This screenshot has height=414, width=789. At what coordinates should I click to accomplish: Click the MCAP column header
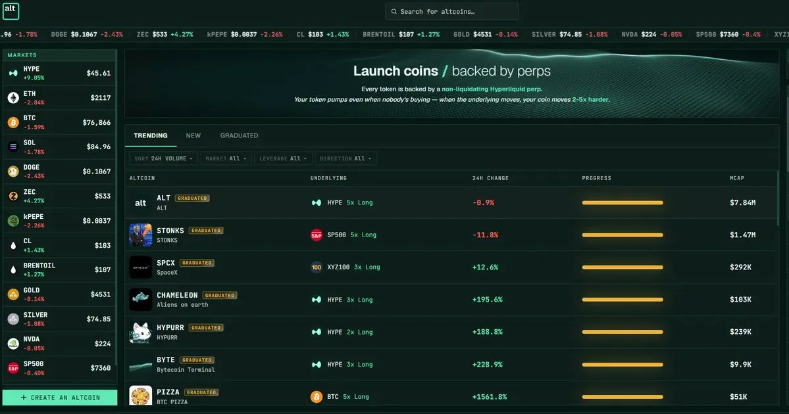click(736, 178)
